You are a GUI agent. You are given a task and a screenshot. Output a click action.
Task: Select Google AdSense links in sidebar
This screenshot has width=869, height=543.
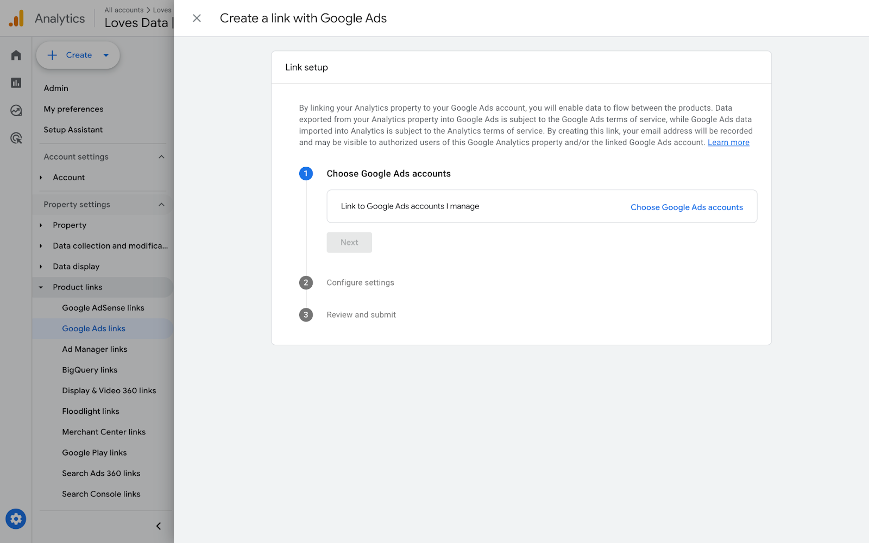tap(103, 307)
